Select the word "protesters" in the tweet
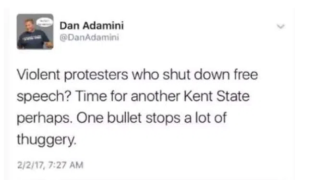314x180 pixels. tap(96, 75)
